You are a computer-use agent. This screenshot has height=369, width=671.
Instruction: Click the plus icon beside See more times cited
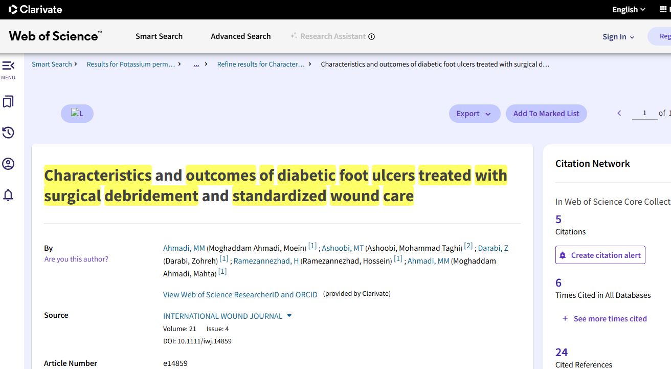point(565,318)
